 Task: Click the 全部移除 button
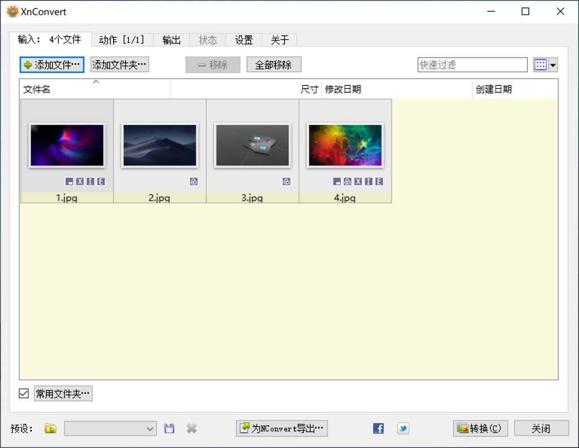pos(274,65)
